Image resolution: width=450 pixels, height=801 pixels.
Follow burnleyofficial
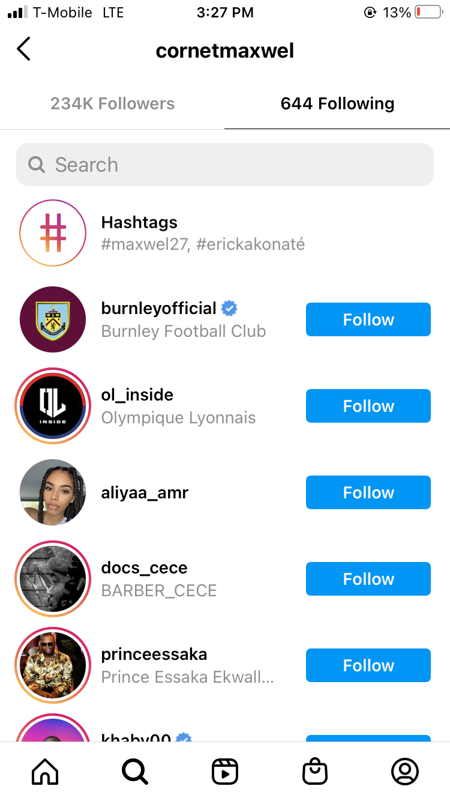pyautogui.click(x=368, y=319)
